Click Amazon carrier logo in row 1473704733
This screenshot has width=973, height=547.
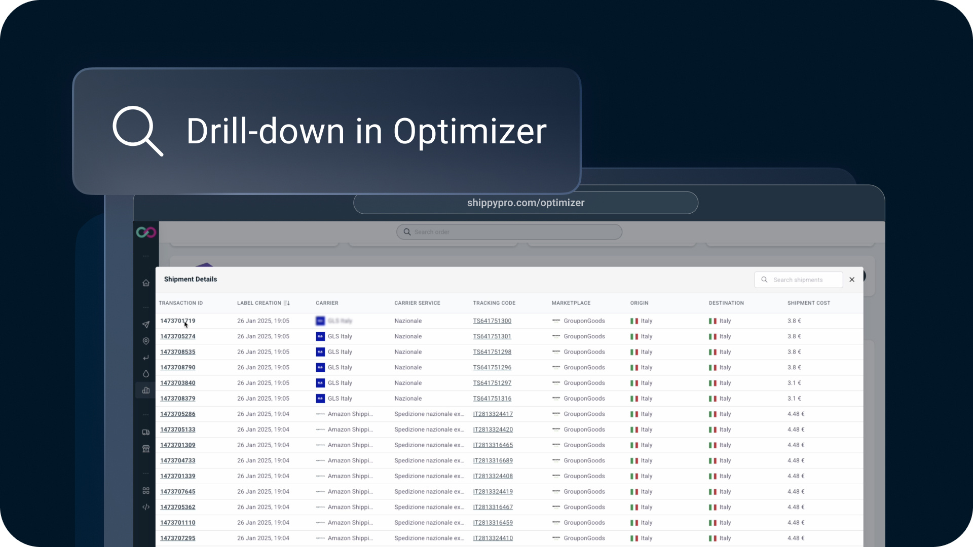(320, 461)
